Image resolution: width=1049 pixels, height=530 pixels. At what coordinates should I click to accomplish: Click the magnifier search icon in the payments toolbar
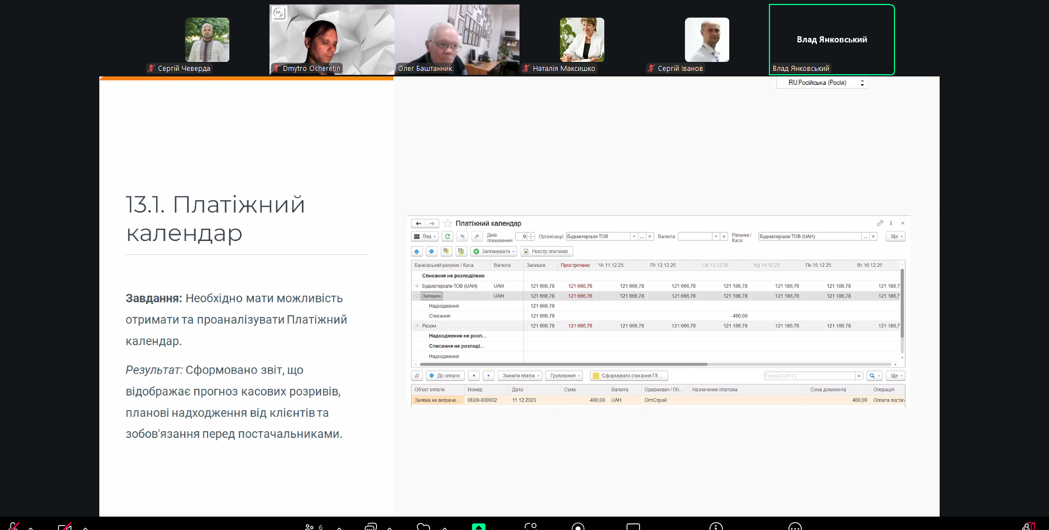coord(872,376)
